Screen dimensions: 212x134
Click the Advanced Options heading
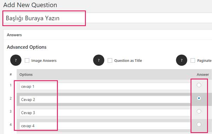point(26,47)
